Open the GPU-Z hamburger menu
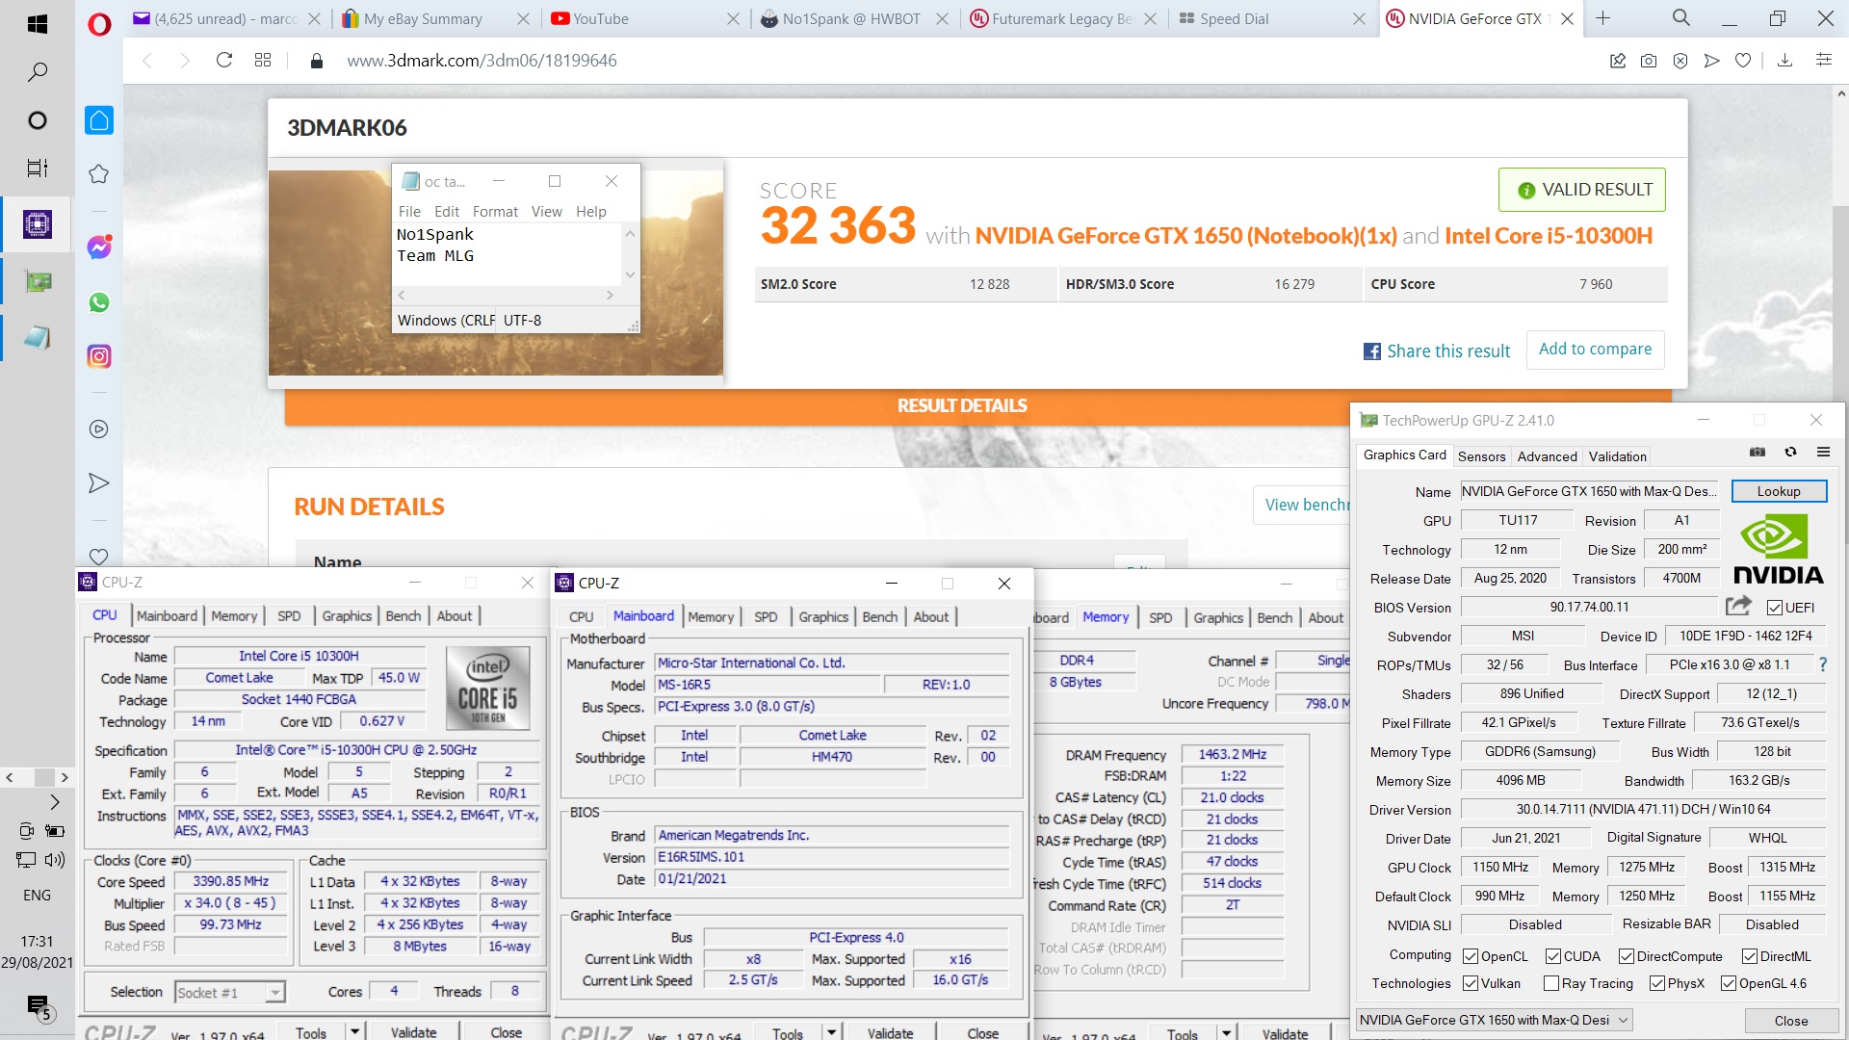 [1823, 452]
